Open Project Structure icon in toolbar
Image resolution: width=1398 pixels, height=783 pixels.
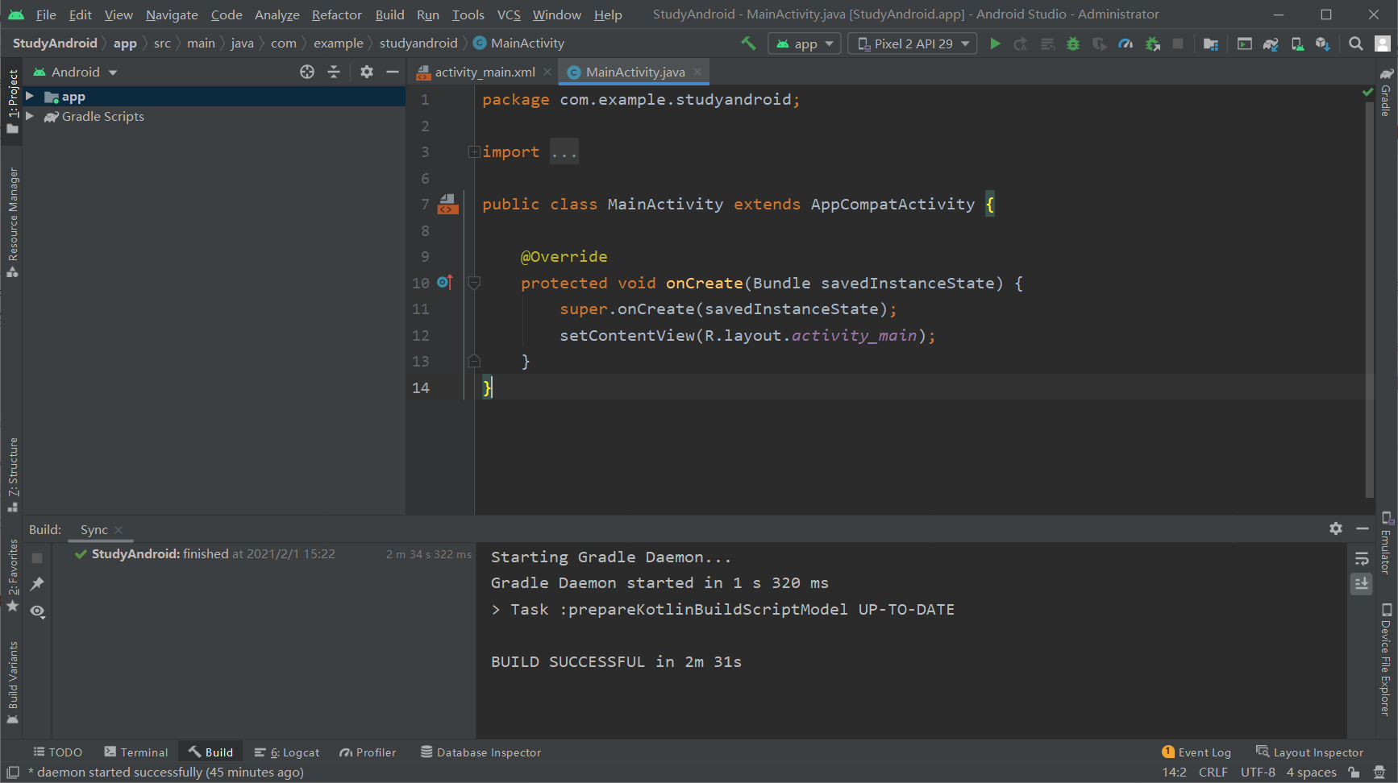(x=1210, y=43)
